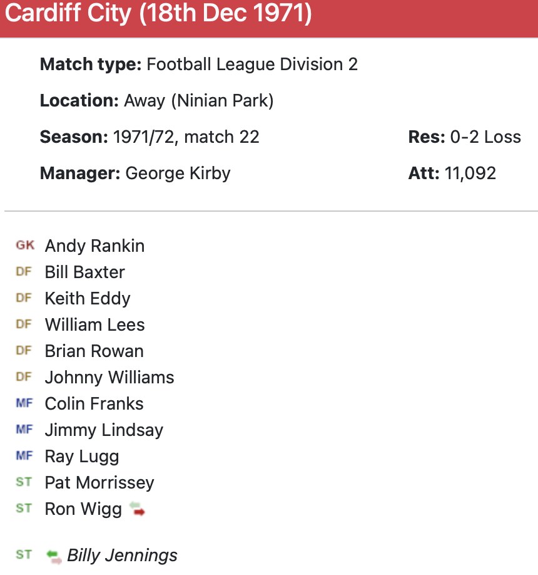Image resolution: width=538 pixels, height=575 pixels.
Task: Click the MF icon beside Colin Franks
Action: pos(24,403)
